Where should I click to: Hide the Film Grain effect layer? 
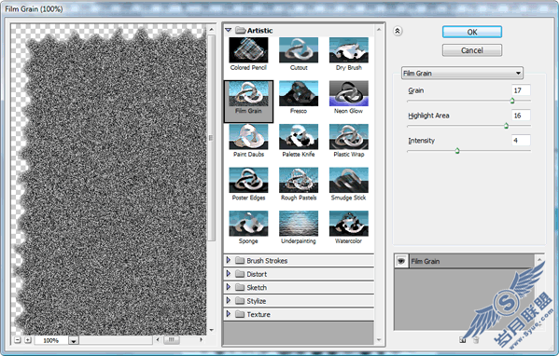click(x=401, y=261)
